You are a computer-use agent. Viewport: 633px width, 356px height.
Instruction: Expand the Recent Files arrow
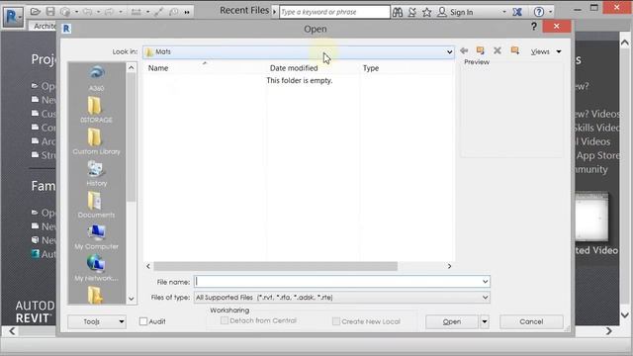[x=275, y=12]
